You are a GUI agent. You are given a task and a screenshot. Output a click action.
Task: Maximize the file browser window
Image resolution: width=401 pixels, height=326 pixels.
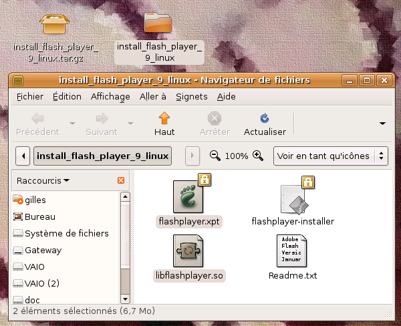[x=367, y=81]
